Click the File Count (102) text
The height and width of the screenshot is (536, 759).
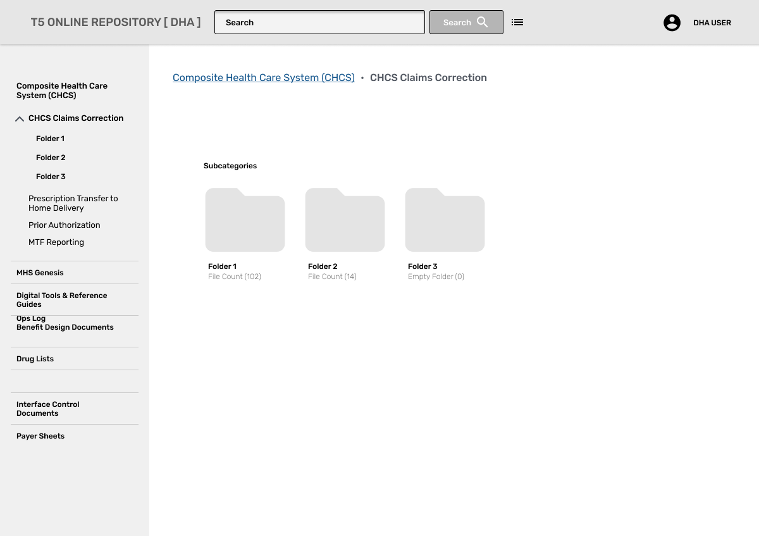click(235, 277)
